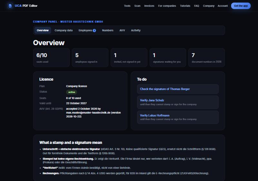
Task: Select Company in the top navigation
Action: (208, 6)
